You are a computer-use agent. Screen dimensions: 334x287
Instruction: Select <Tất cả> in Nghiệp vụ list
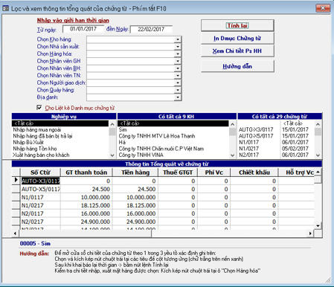[x=60, y=123]
